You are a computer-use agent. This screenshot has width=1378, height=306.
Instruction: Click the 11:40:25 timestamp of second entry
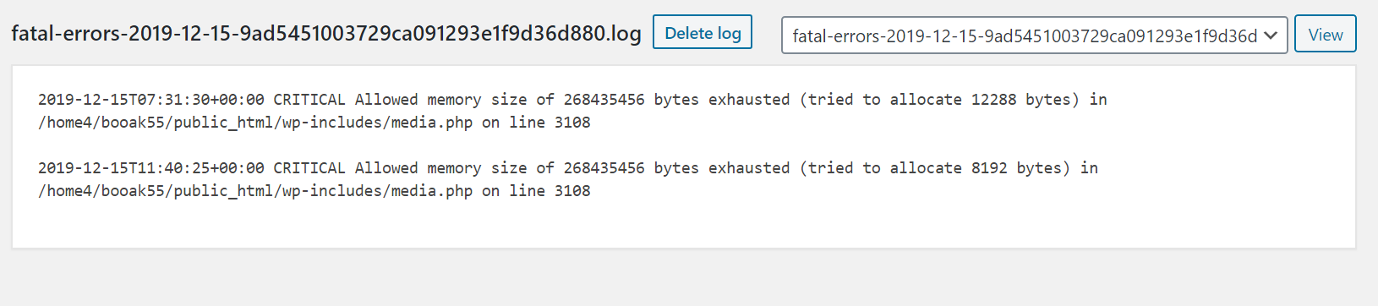click(151, 168)
